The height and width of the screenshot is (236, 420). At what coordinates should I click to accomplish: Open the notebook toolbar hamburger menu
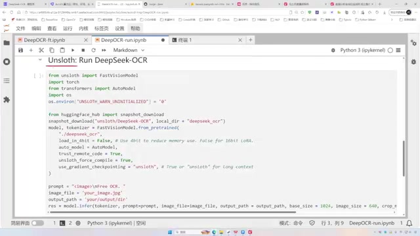(398, 50)
